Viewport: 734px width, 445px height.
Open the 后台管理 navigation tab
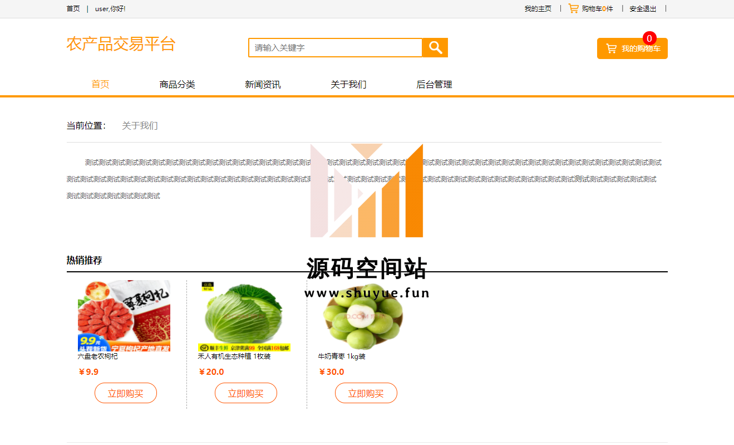434,84
